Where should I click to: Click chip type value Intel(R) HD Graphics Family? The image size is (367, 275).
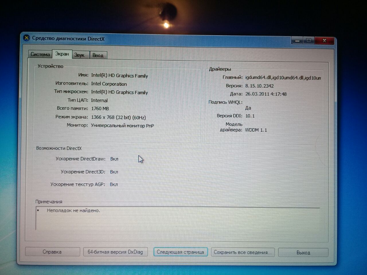(119, 92)
